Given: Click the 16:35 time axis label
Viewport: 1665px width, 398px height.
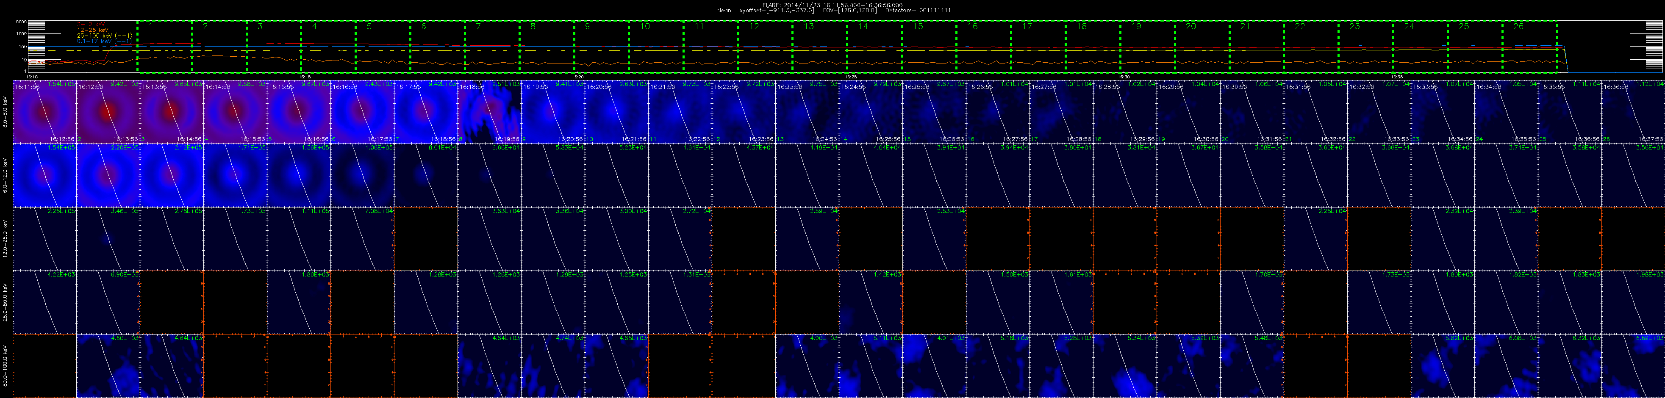Looking at the screenshot, I should pyautogui.click(x=1397, y=77).
